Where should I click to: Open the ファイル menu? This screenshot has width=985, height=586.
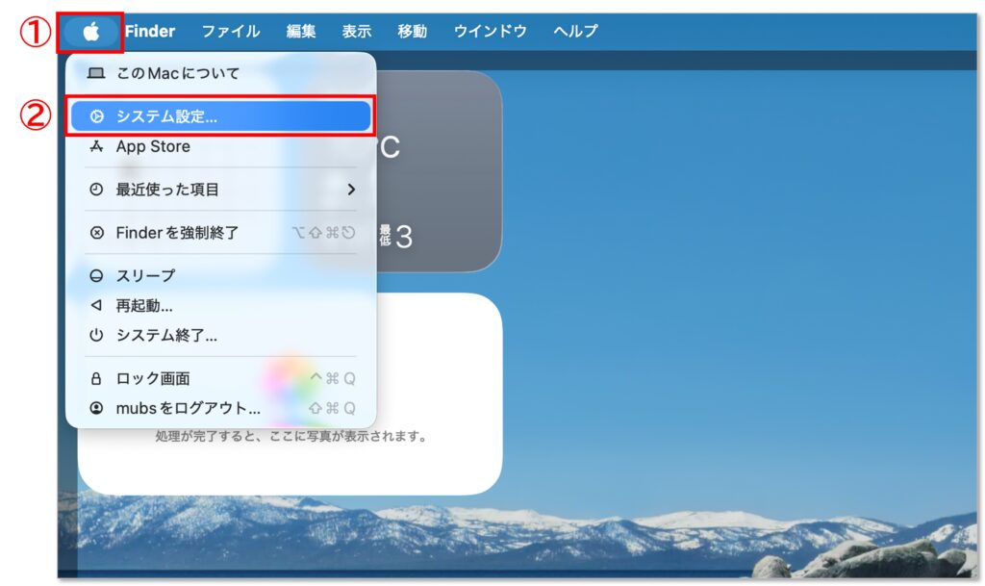click(x=231, y=31)
